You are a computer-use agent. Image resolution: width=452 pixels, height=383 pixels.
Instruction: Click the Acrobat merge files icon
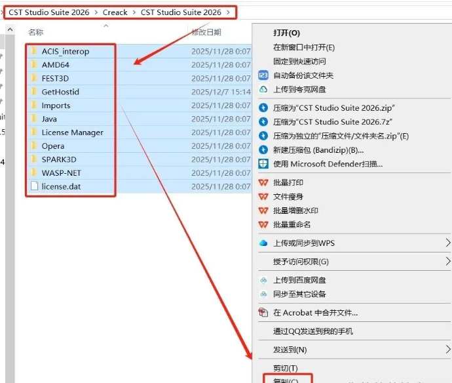[263, 313]
